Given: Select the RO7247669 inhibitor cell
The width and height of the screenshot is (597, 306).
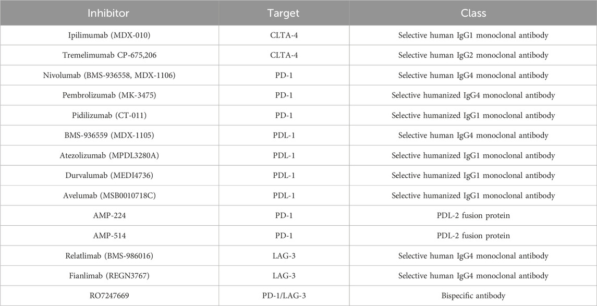Looking at the screenshot, I should [x=109, y=296].
